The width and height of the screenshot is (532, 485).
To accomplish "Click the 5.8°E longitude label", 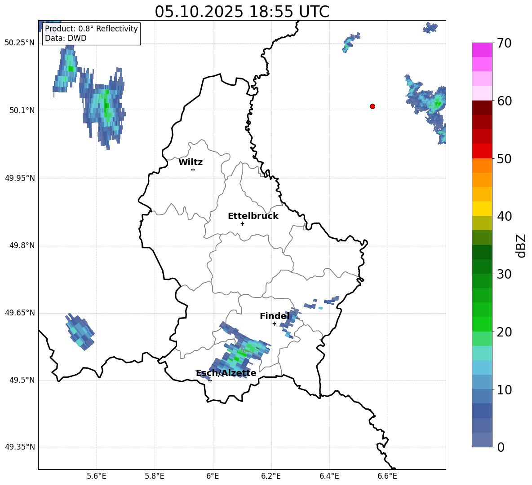I will click(155, 476).
